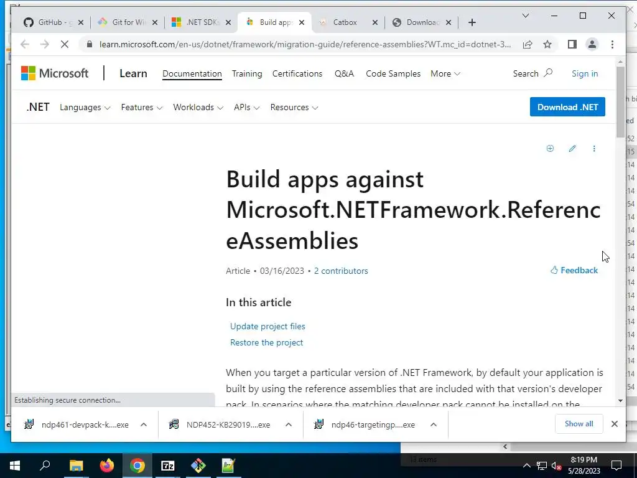Image resolution: width=637 pixels, height=478 pixels.
Task: Open Training menu item
Action: [x=247, y=73]
